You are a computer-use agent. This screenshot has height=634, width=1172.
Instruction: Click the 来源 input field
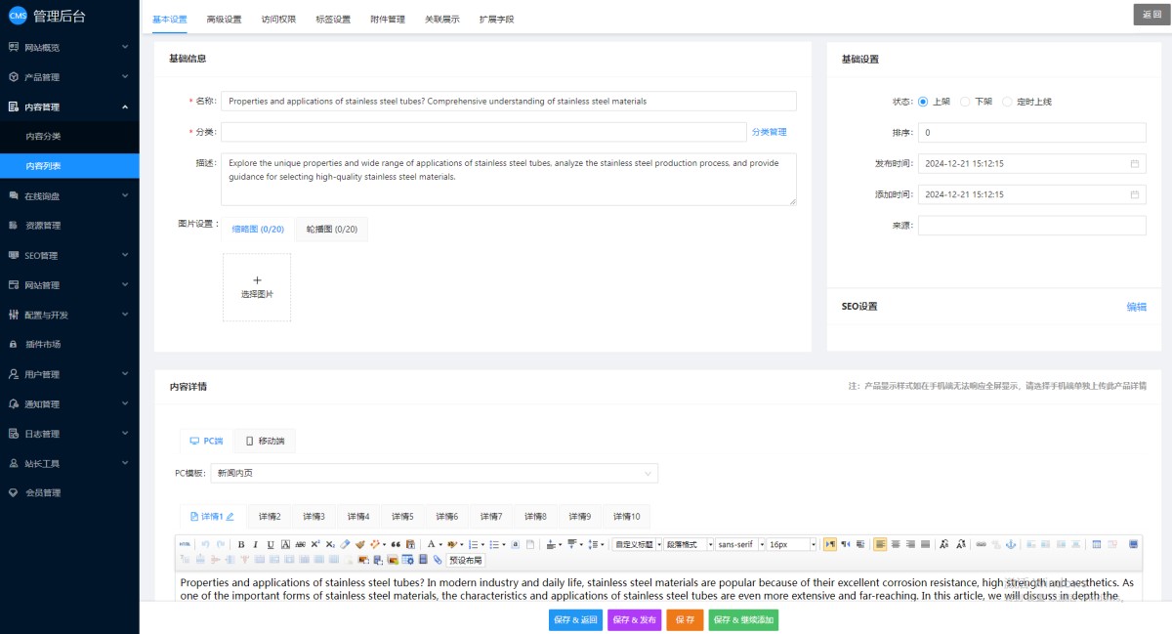pos(1031,226)
